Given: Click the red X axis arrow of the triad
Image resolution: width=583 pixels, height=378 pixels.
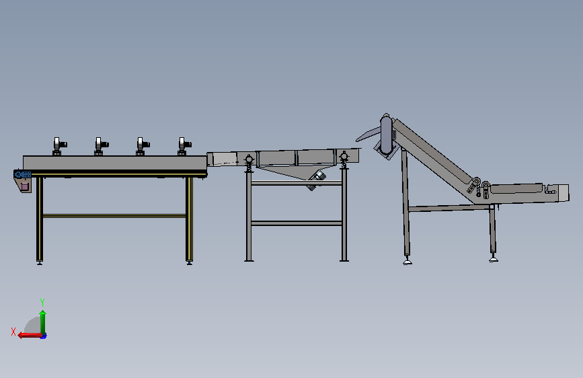Looking at the screenshot, I should click(x=30, y=336).
